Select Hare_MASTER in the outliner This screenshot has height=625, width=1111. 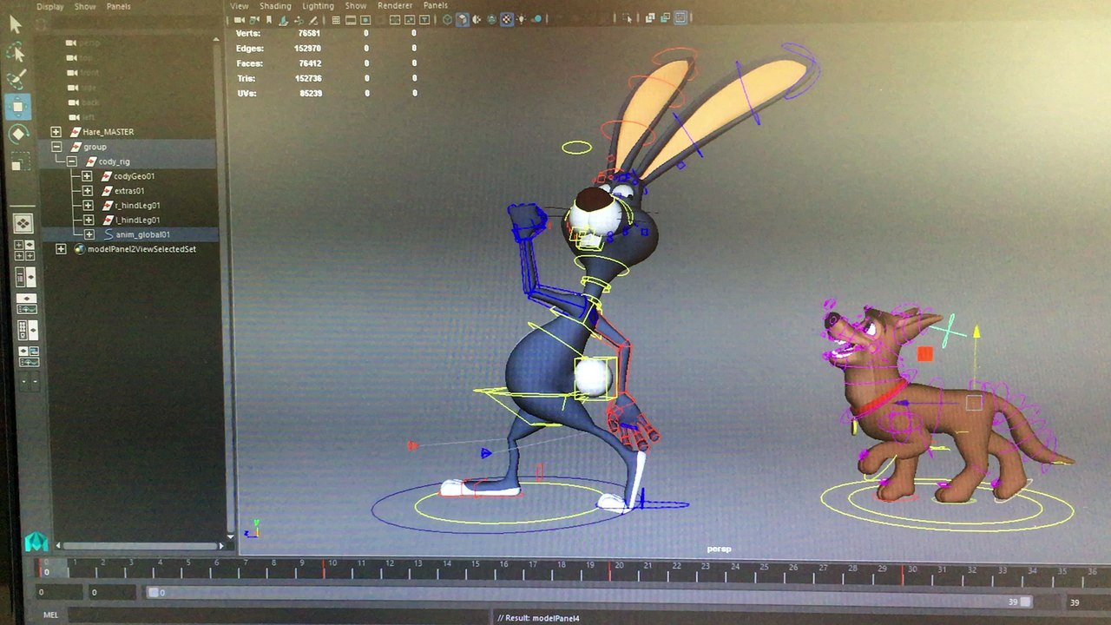coord(108,132)
